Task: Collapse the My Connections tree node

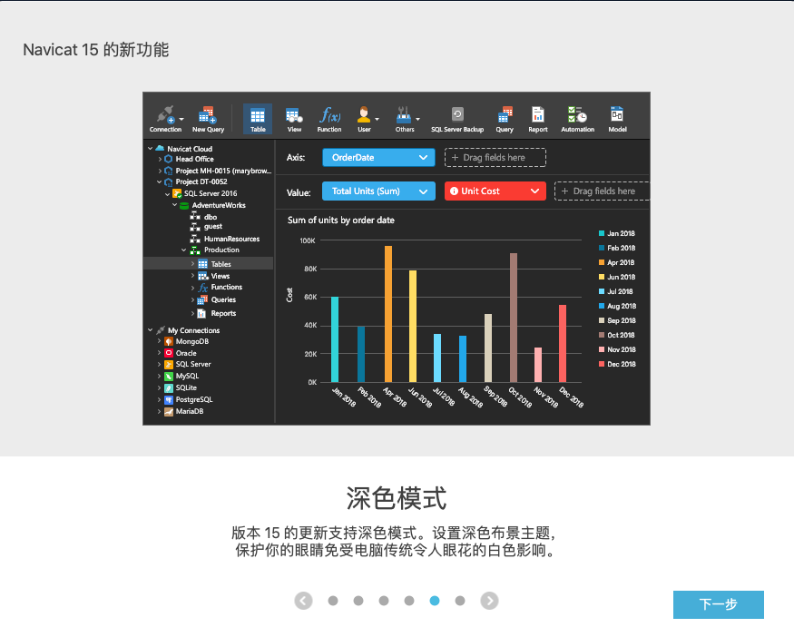Action: click(x=151, y=330)
